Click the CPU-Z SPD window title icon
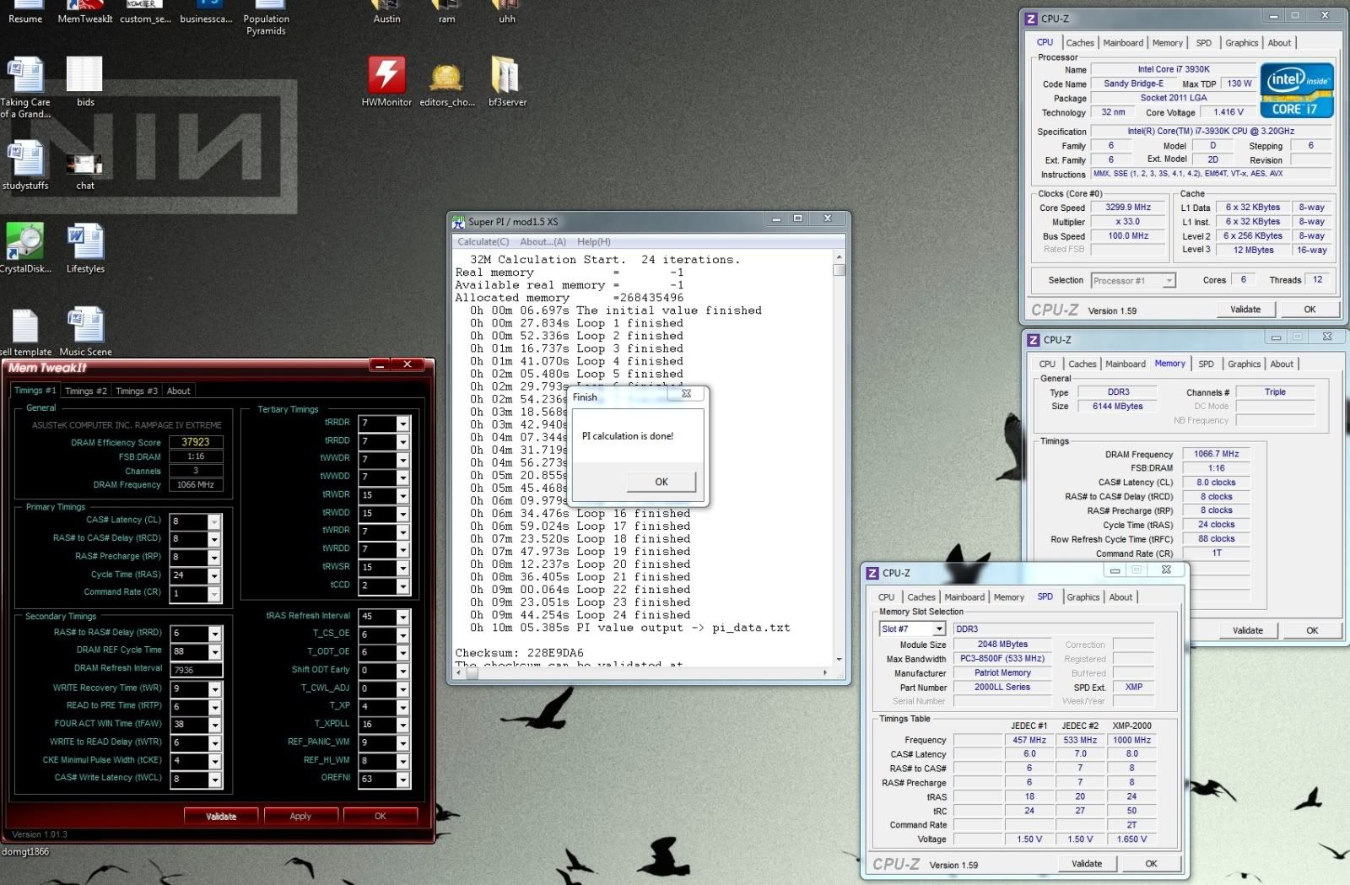 point(872,573)
